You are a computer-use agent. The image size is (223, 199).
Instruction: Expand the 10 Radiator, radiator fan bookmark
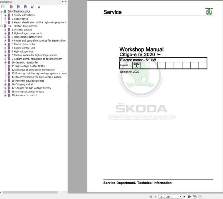pos(6,62)
